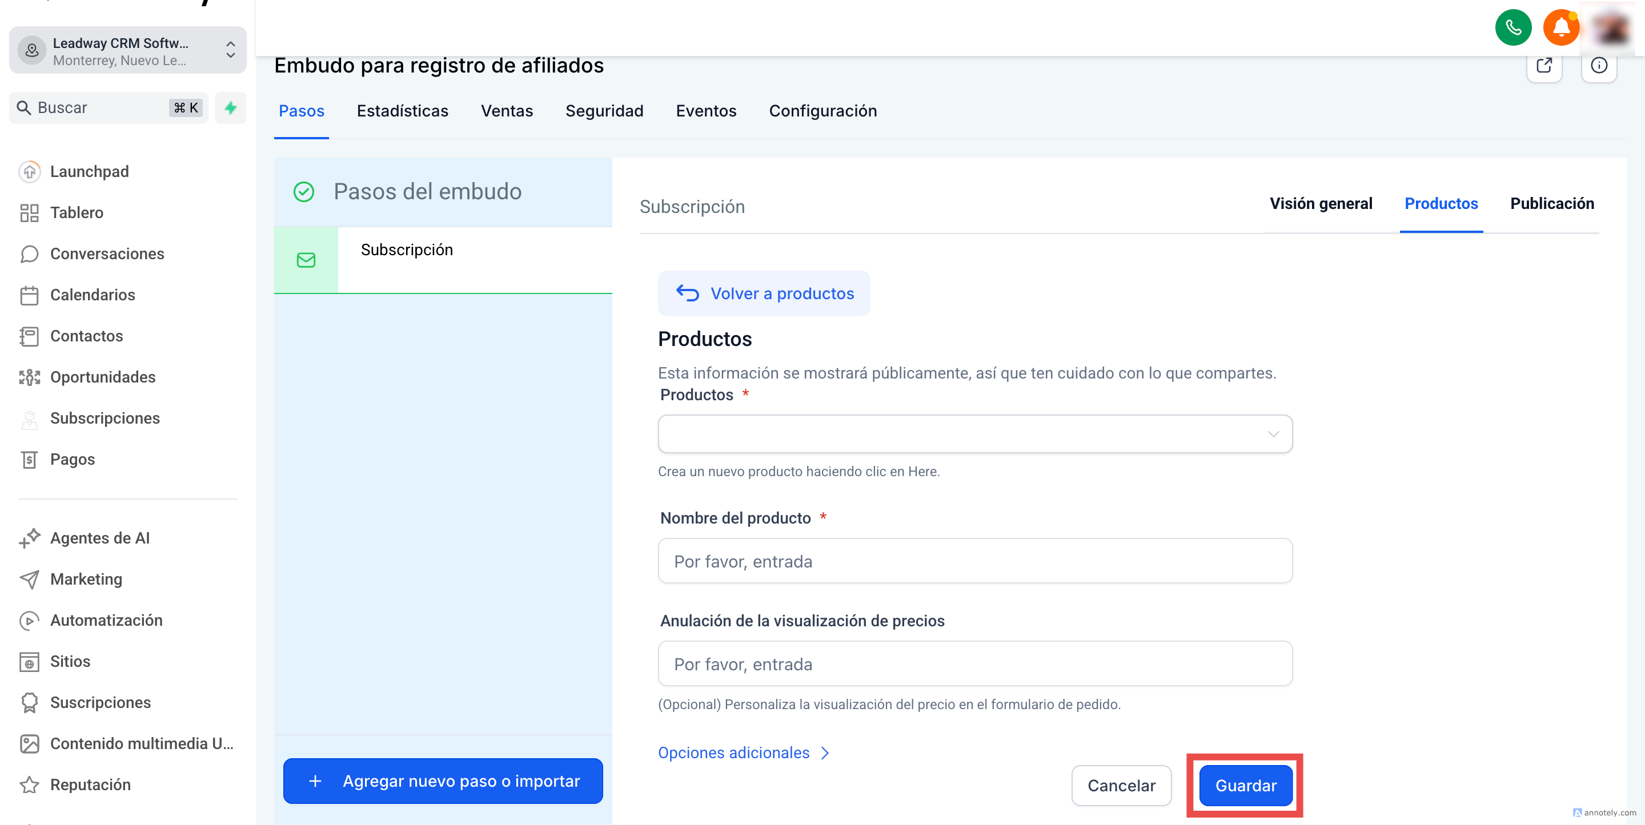The height and width of the screenshot is (825, 1645).
Task: Go to Oportunidades in the sidebar
Action: click(102, 377)
